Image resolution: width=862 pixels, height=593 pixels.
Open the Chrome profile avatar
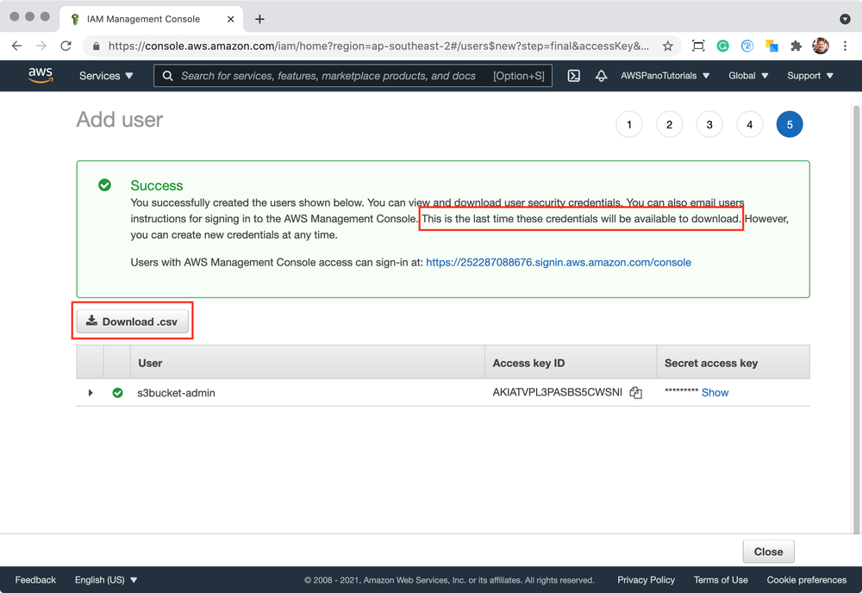821,47
